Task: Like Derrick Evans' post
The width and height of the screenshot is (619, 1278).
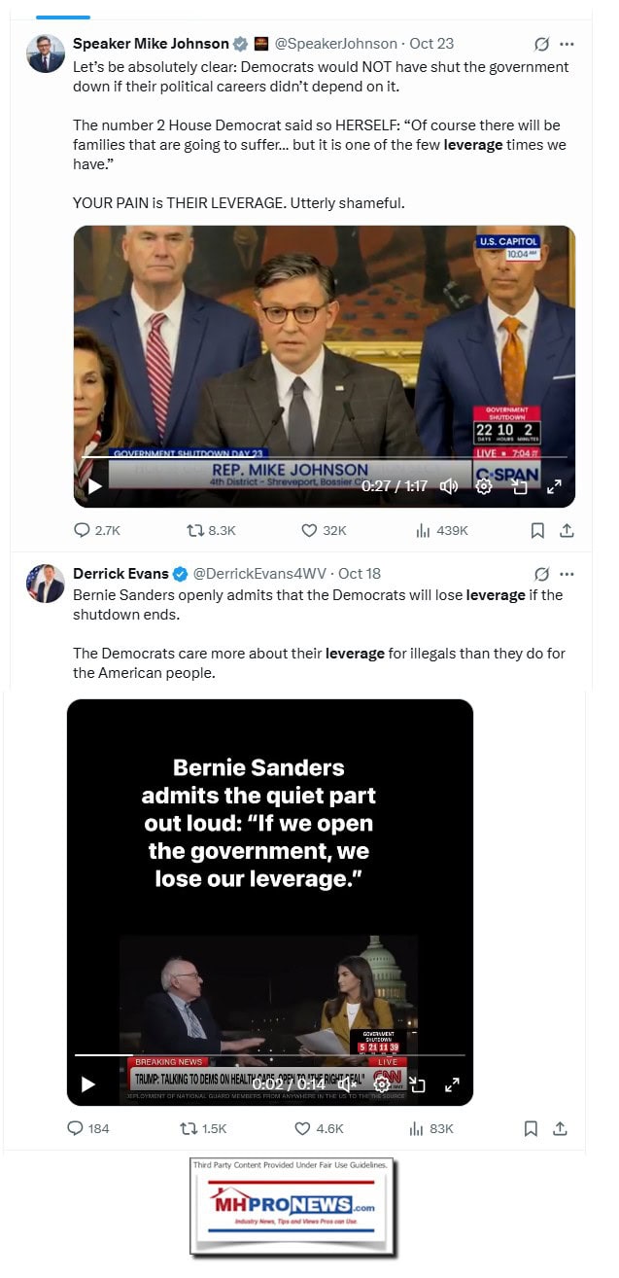Action: click(302, 1128)
